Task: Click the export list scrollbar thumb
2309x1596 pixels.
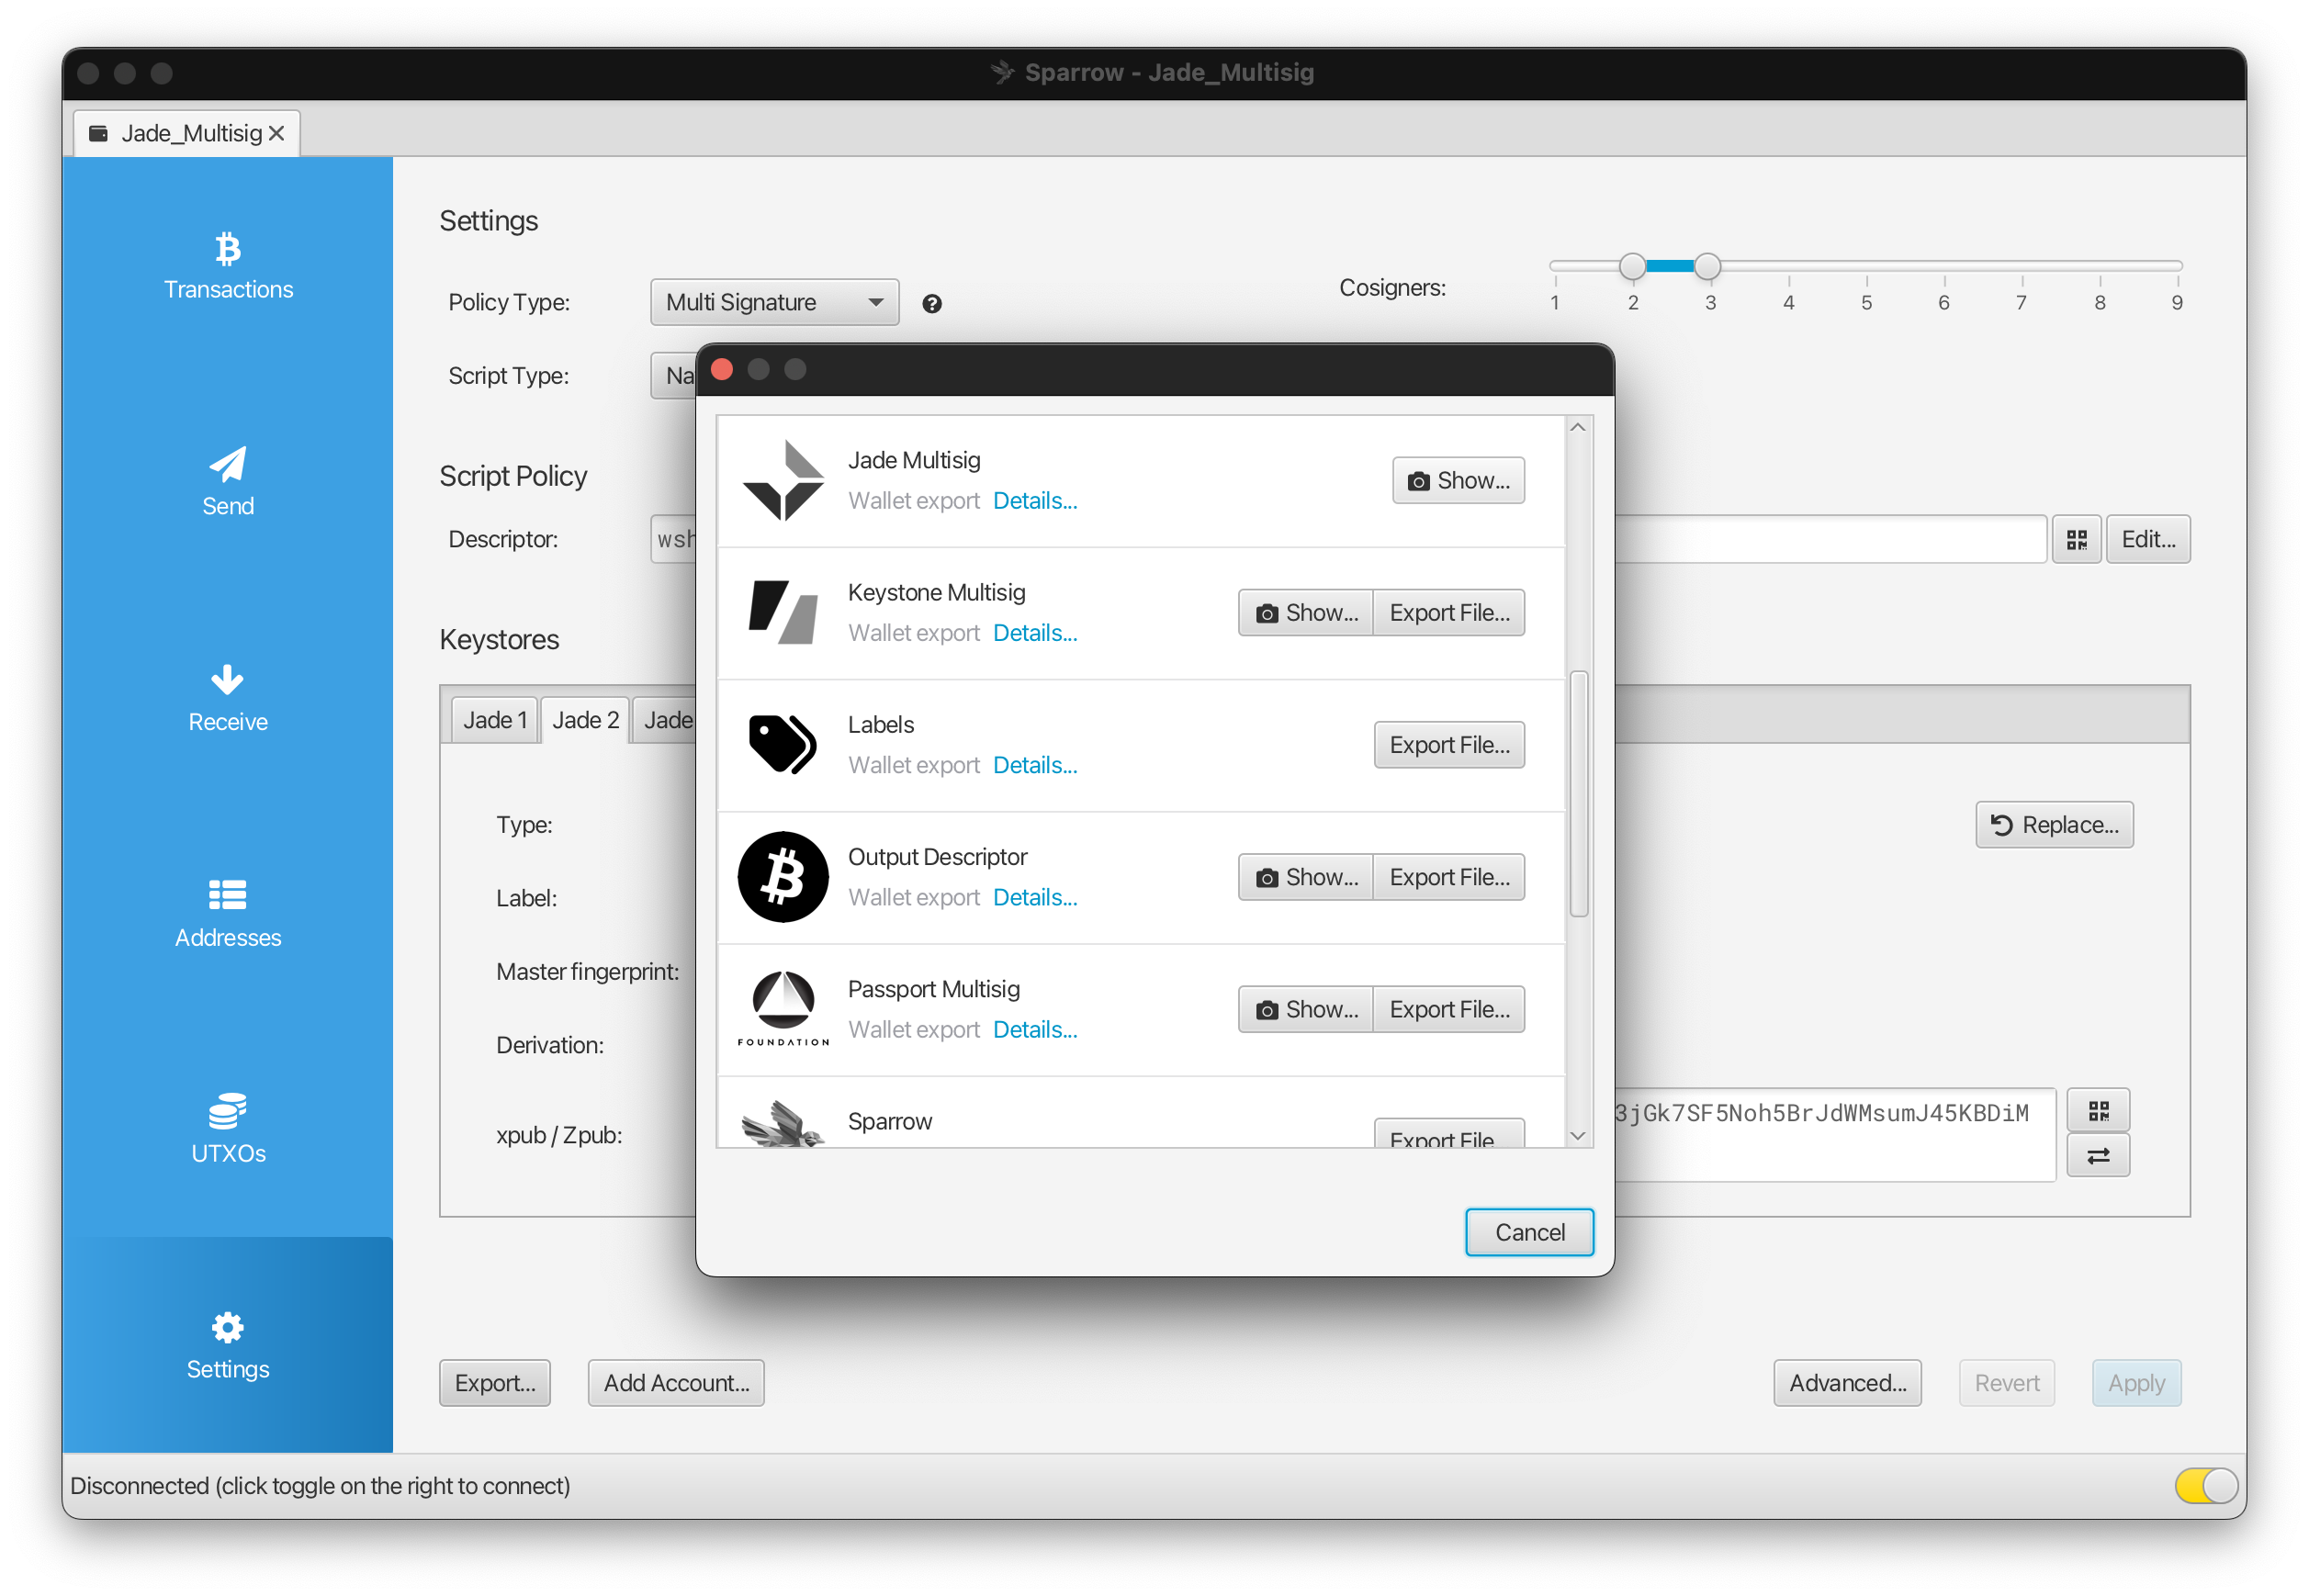Action: pos(1578,794)
